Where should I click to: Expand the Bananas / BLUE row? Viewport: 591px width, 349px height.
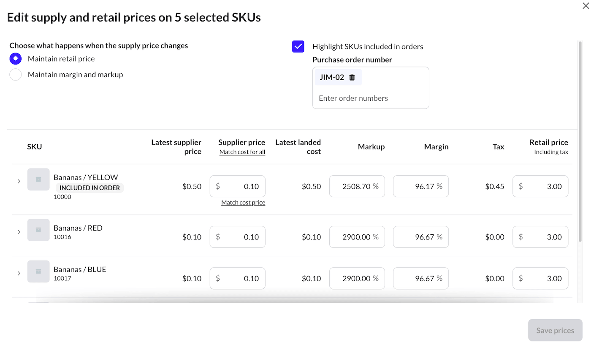click(x=19, y=273)
